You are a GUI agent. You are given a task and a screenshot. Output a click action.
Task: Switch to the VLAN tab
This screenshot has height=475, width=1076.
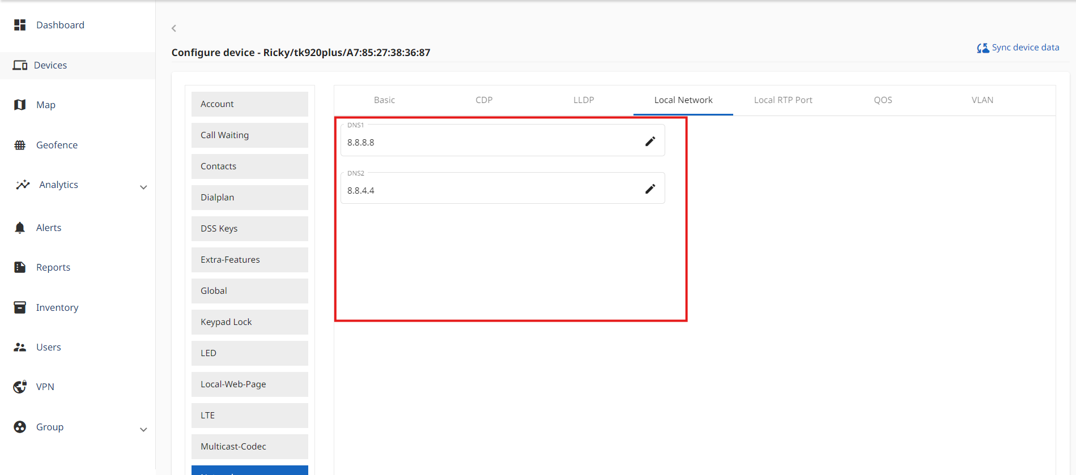[x=982, y=100]
